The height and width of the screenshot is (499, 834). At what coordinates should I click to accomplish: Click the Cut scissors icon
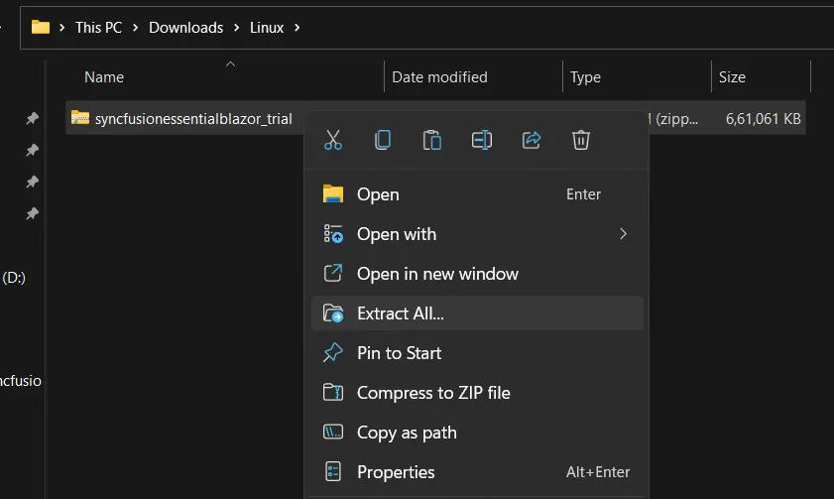point(333,140)
